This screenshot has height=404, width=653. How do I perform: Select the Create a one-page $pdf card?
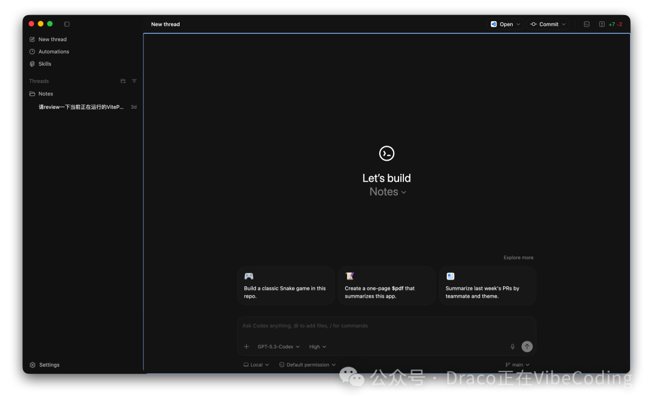(386, 286)
